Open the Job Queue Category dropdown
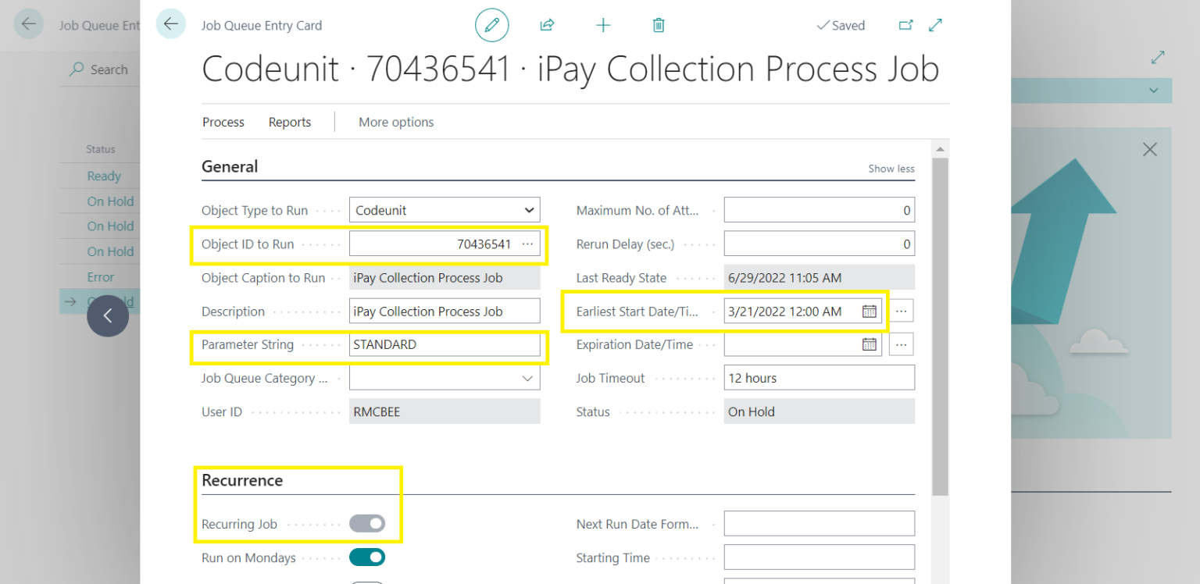This screenshot has height=584, width=1200. coord(527,377)
